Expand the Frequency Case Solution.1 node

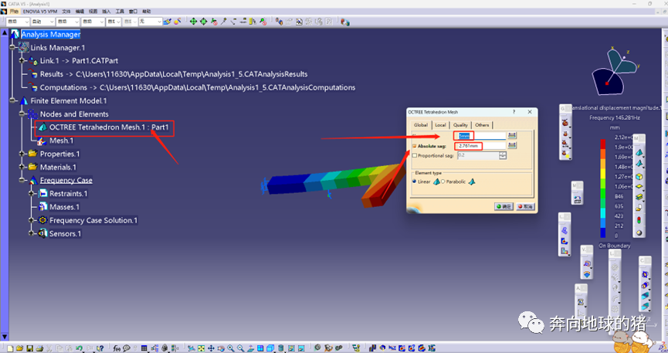[x=32, y=220]
